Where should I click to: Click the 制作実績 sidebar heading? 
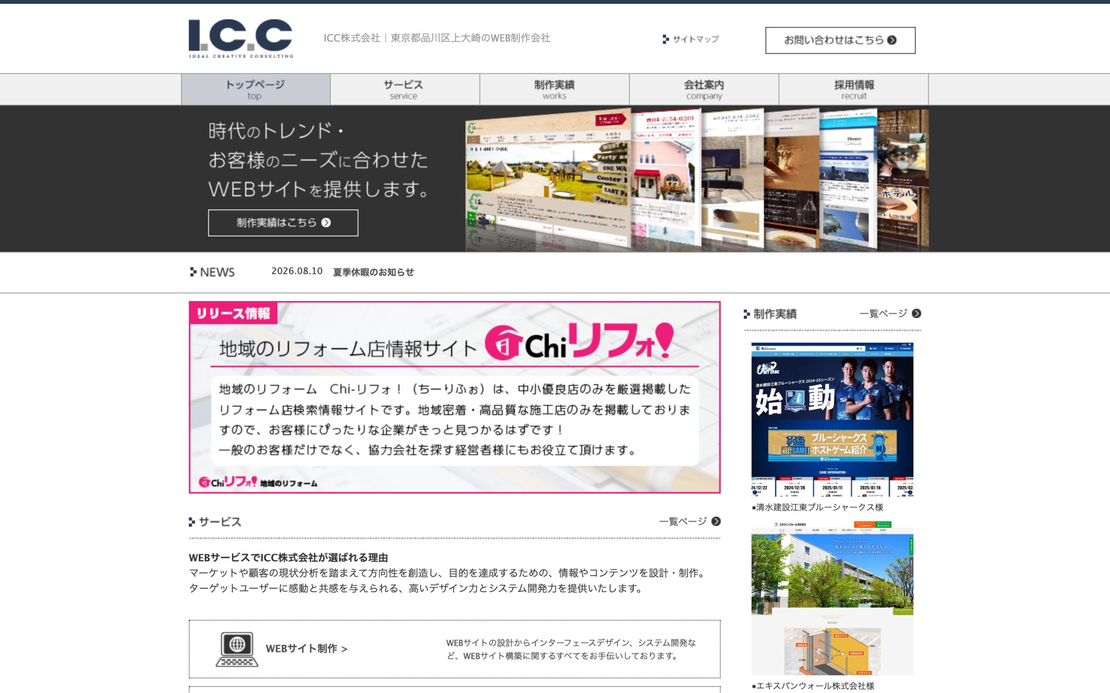pyautogui.click(x=770, y=314)
